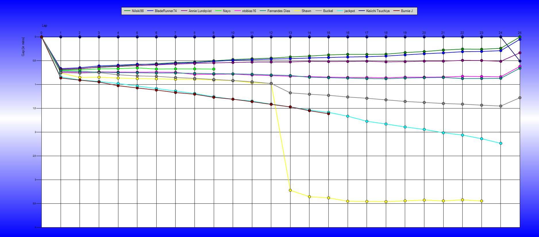Click the xtobias16 legend label

[249, 11]
